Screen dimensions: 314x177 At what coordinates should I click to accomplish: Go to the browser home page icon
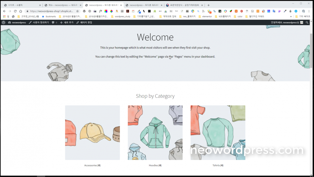(21, 11)
